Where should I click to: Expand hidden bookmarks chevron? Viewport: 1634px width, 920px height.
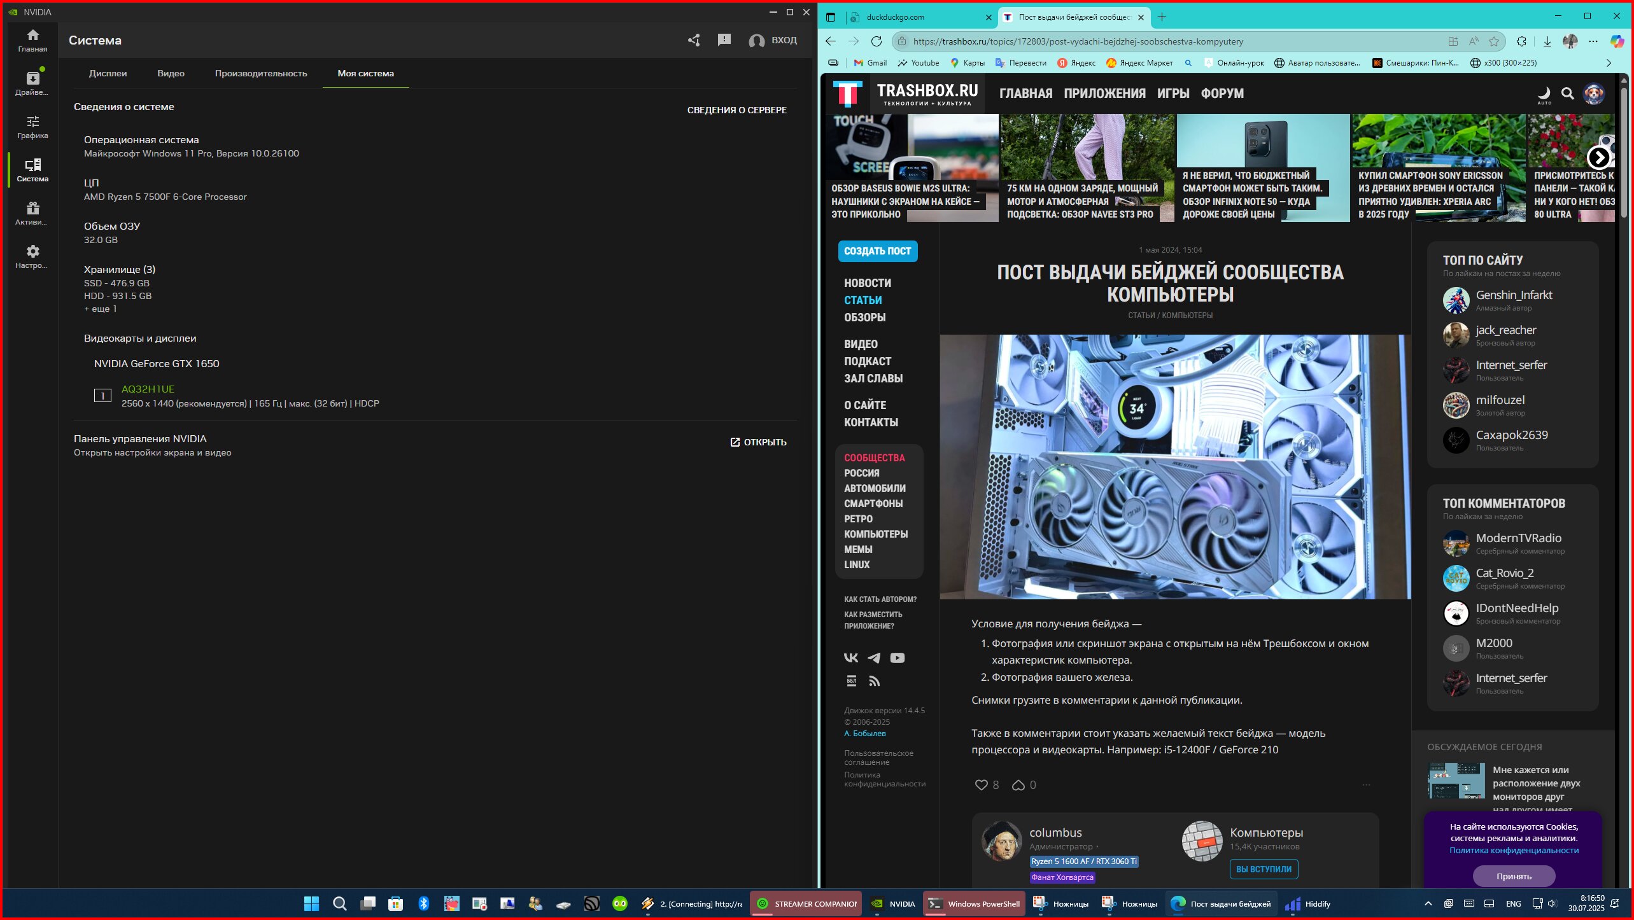(x=1609, y=63)
